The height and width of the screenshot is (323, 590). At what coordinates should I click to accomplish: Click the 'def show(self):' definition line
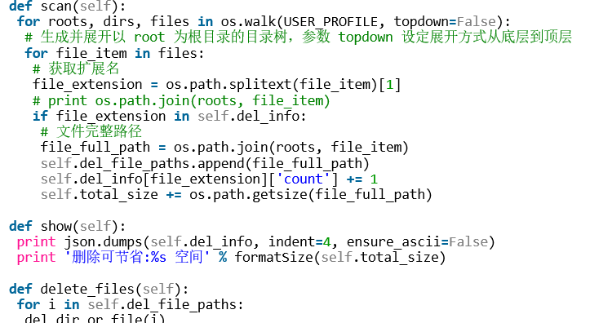[x=68, y=227]
